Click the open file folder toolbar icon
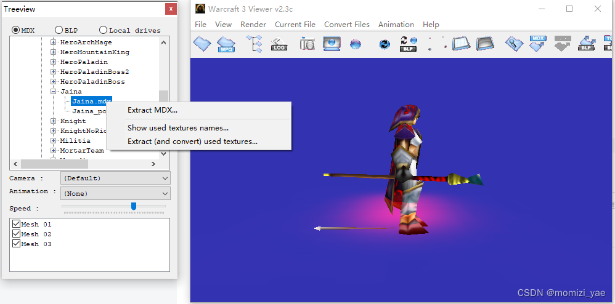Viewport: 615px width, 304px height. [202, 44]
